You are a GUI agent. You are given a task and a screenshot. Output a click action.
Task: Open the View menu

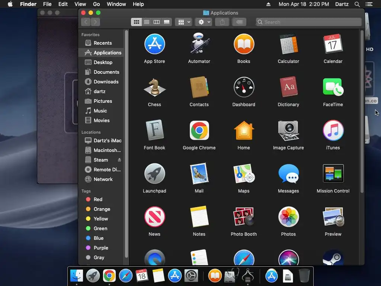(x=80, y=4)
